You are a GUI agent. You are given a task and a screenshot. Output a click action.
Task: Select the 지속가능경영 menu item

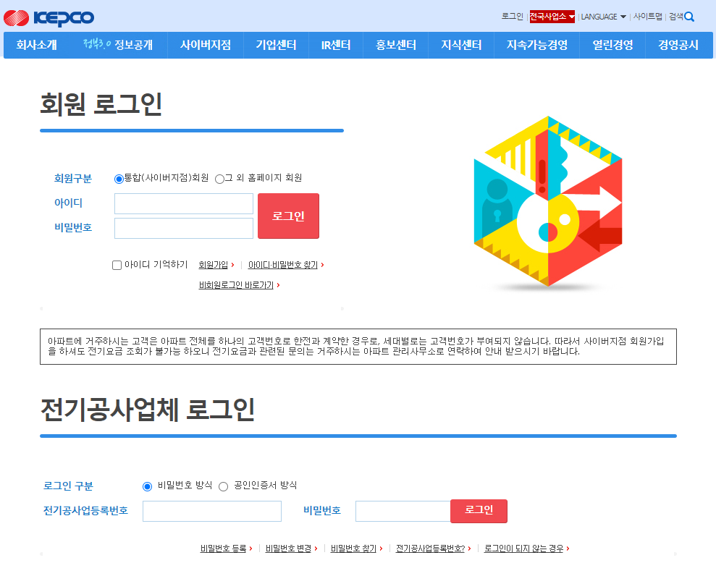pyautogui.click(x=536, y=43)
